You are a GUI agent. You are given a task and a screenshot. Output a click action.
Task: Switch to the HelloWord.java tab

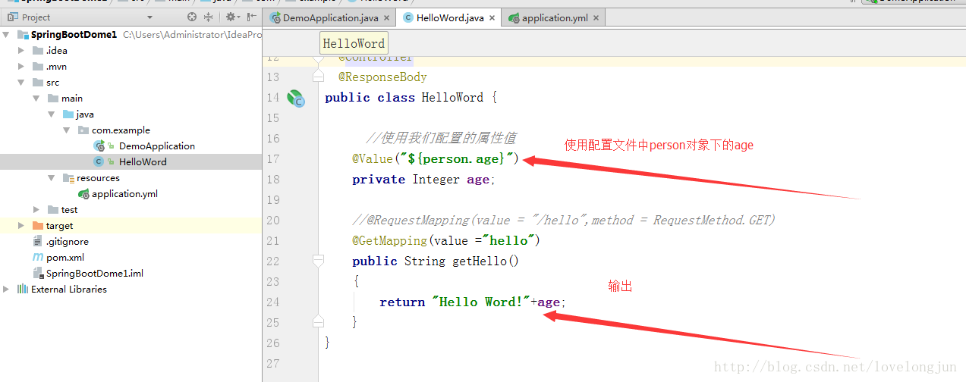pos(449,17)
